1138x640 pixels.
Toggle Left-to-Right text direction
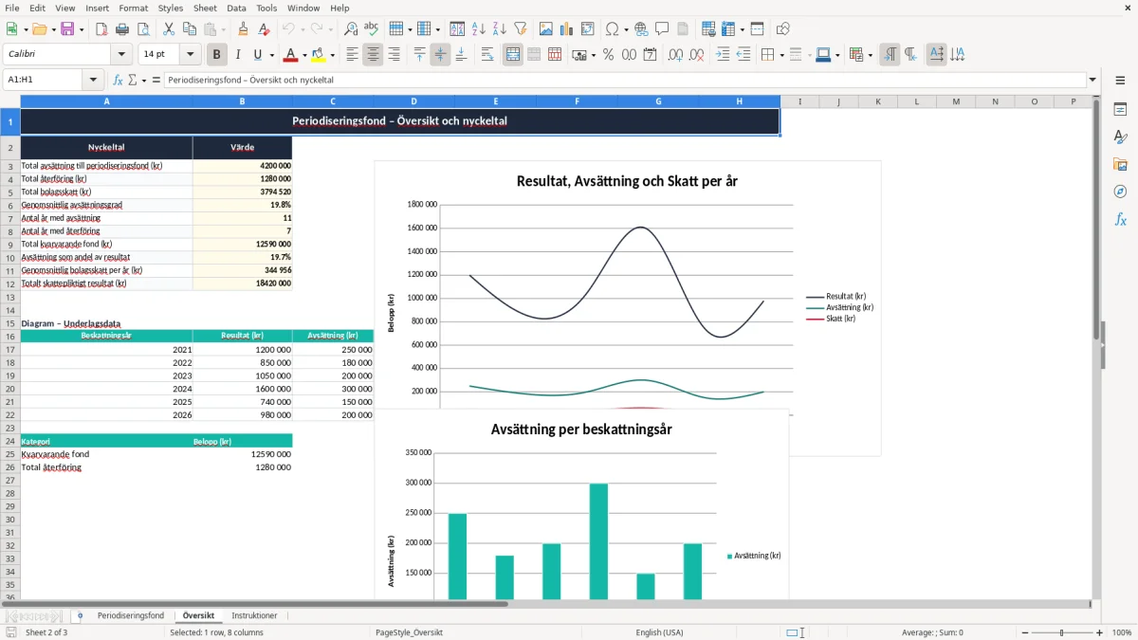click(890, 55)
